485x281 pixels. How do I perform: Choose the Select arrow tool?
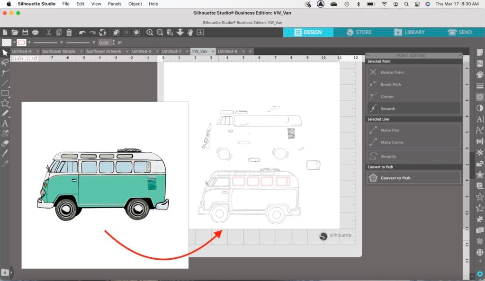pos(5,53)
